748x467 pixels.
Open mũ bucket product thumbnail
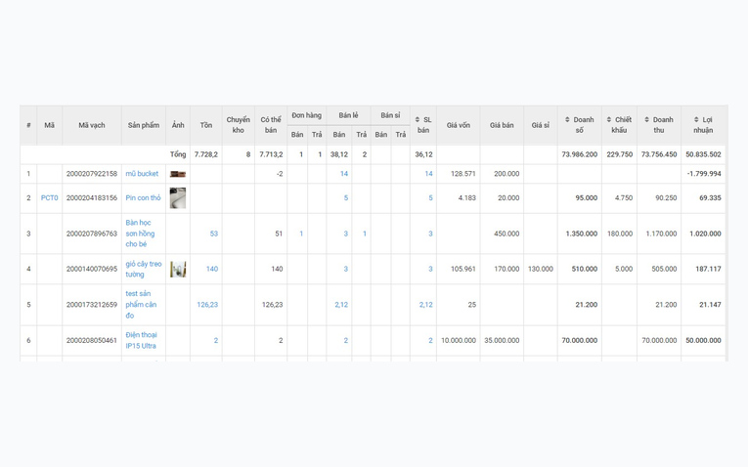[x=178, y=174]
